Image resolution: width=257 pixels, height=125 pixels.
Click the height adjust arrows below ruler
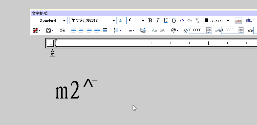tap(52, 53)
